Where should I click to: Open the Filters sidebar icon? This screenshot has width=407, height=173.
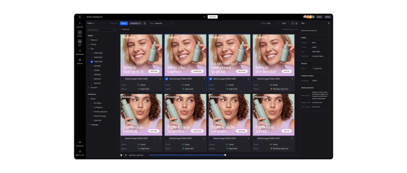click(79, 33)
